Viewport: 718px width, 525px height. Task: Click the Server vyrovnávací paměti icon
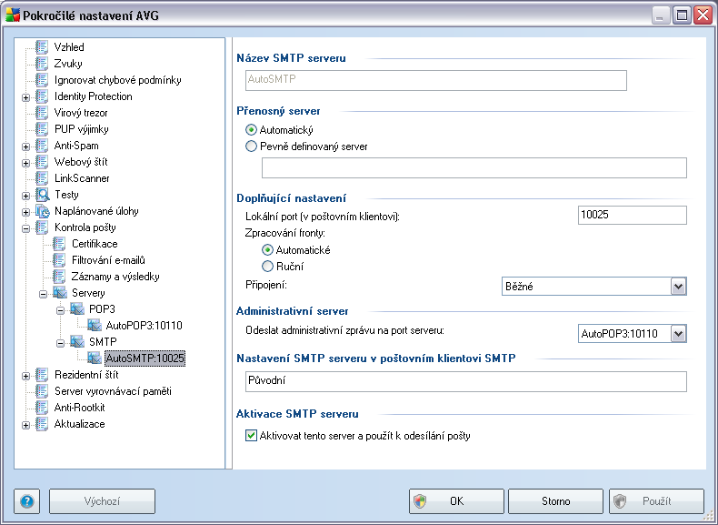(42, 391)
